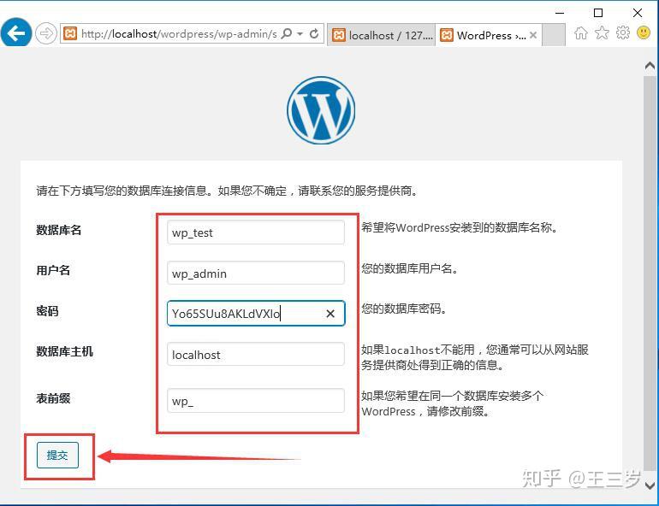
Task: Click the smiley feedback icon
Action: pos(644,32)
